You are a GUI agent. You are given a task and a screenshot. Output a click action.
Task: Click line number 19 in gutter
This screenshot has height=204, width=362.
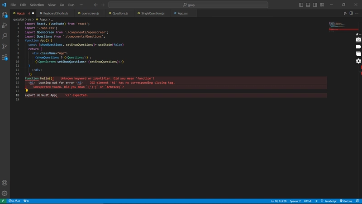pyautogui.click(x=18, y=99)
